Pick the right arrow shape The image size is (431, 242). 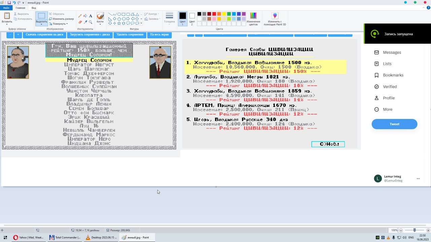coord(128,19)
